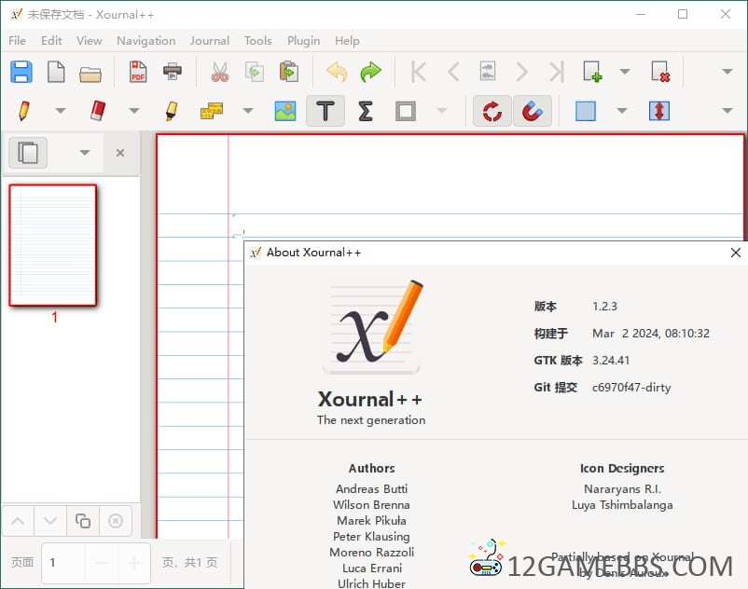748x589 pixels.
Task: Open the new page type dropdown
Action: click(625, 72)
